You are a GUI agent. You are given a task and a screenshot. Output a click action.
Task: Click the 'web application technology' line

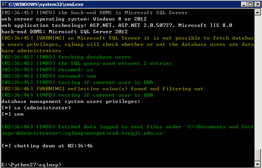tap(117, 25)
